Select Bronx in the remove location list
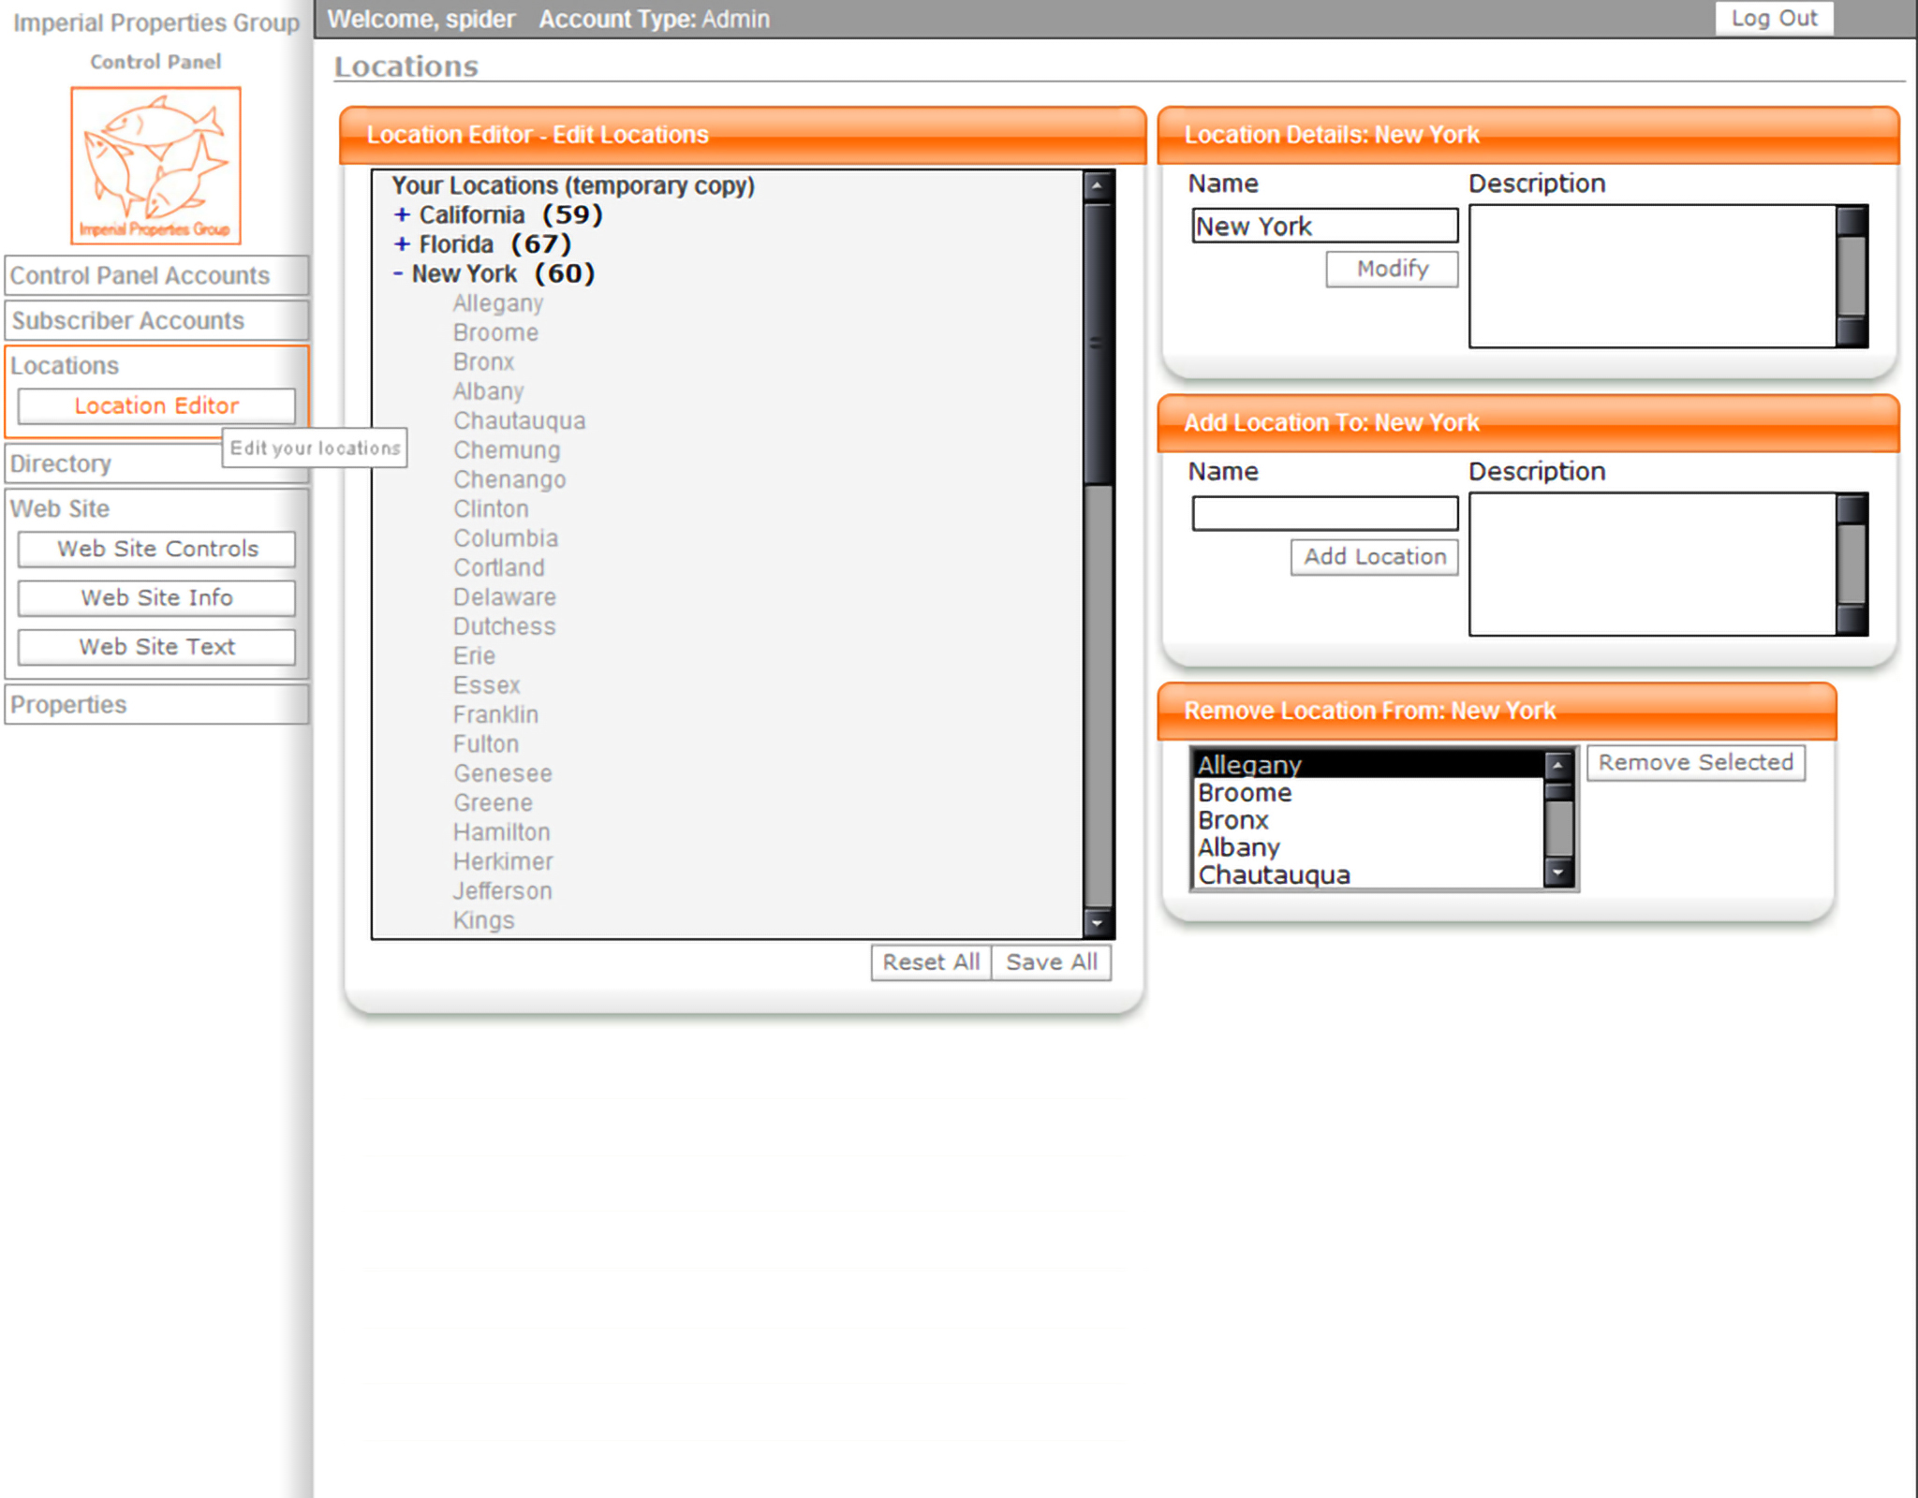This screenshot has width=1918, height=1498. pos(1232,820)
